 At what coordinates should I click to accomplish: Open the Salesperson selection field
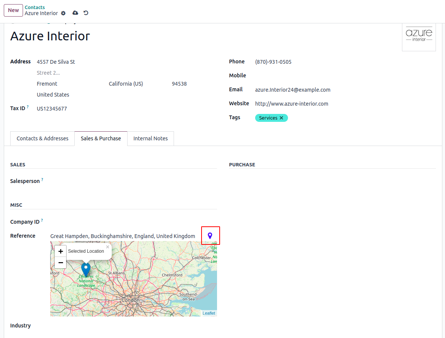[128, 181]
